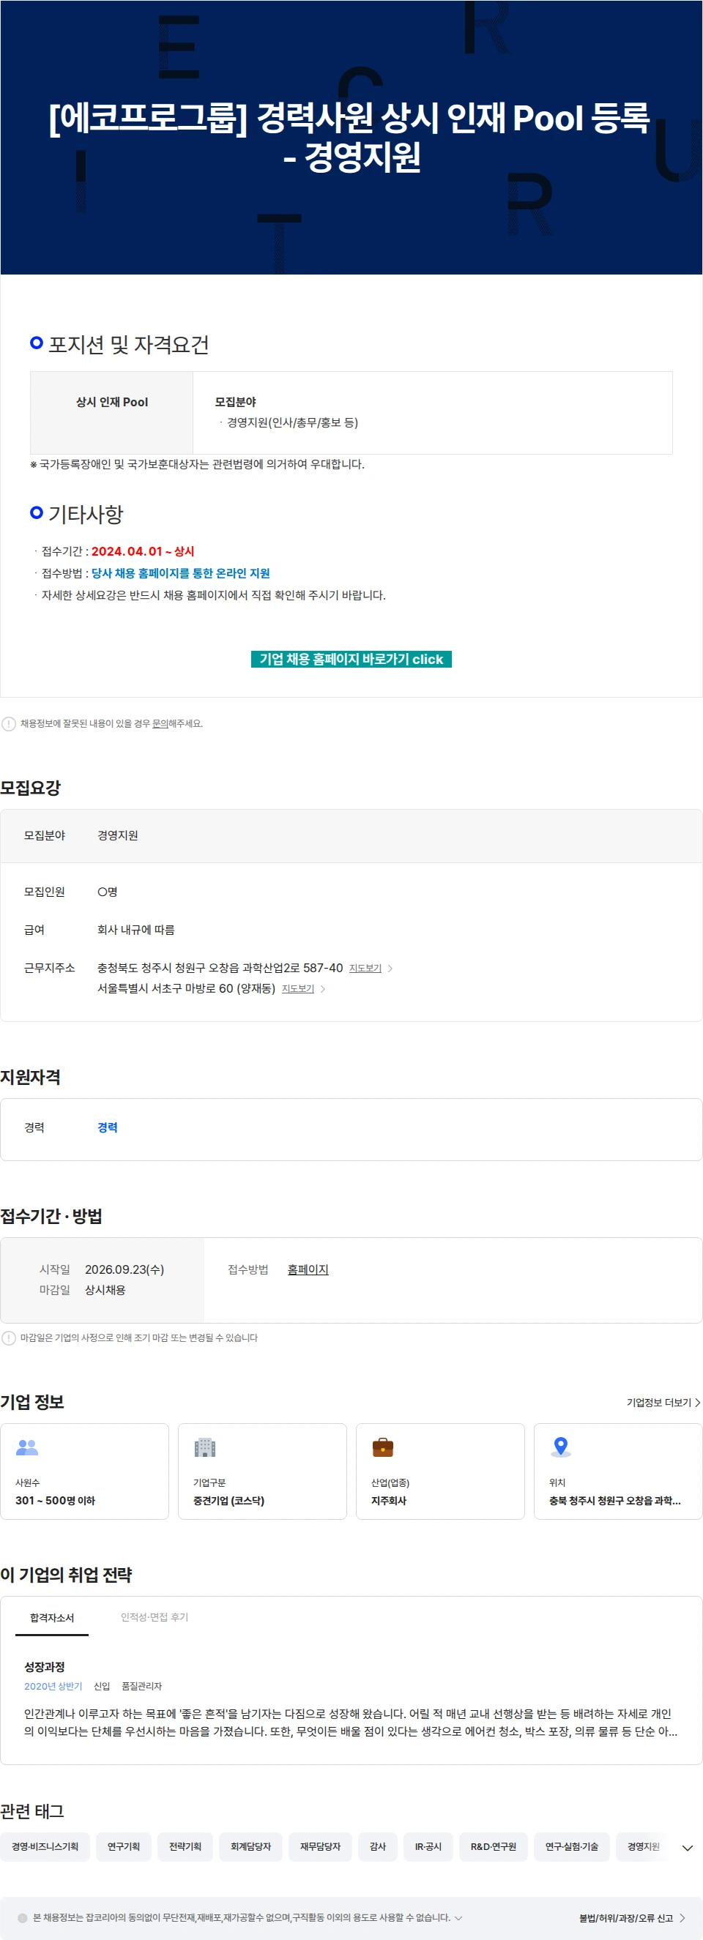Click the 품질관리자 essay job label
The width and height of the screenshot is (703, 1940).
(141, 1686)
